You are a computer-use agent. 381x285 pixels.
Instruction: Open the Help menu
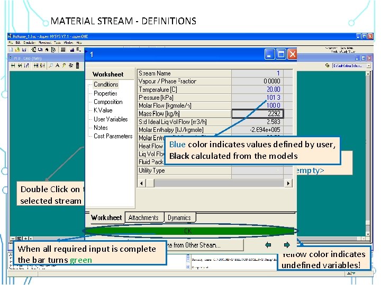(x=79, y=43)
